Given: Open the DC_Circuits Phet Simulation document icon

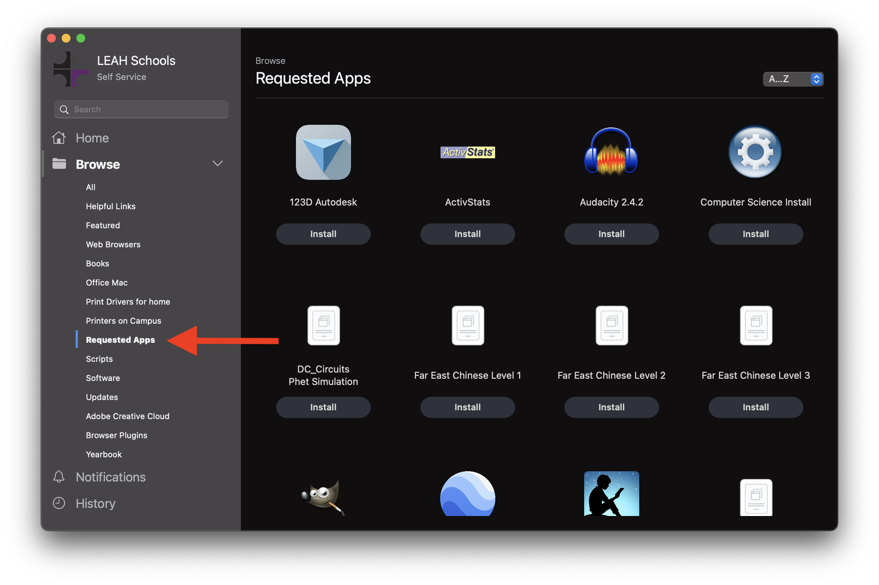Looking at the screenshot, I should [x=323, y=325].
